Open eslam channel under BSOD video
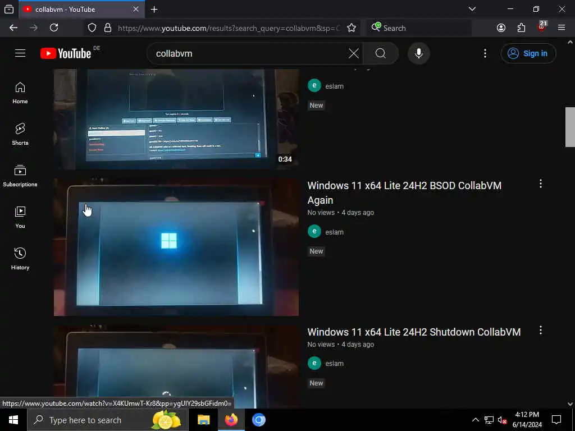Image resolution: width=575 pixels, height=431 pixels. coord(334,232)
